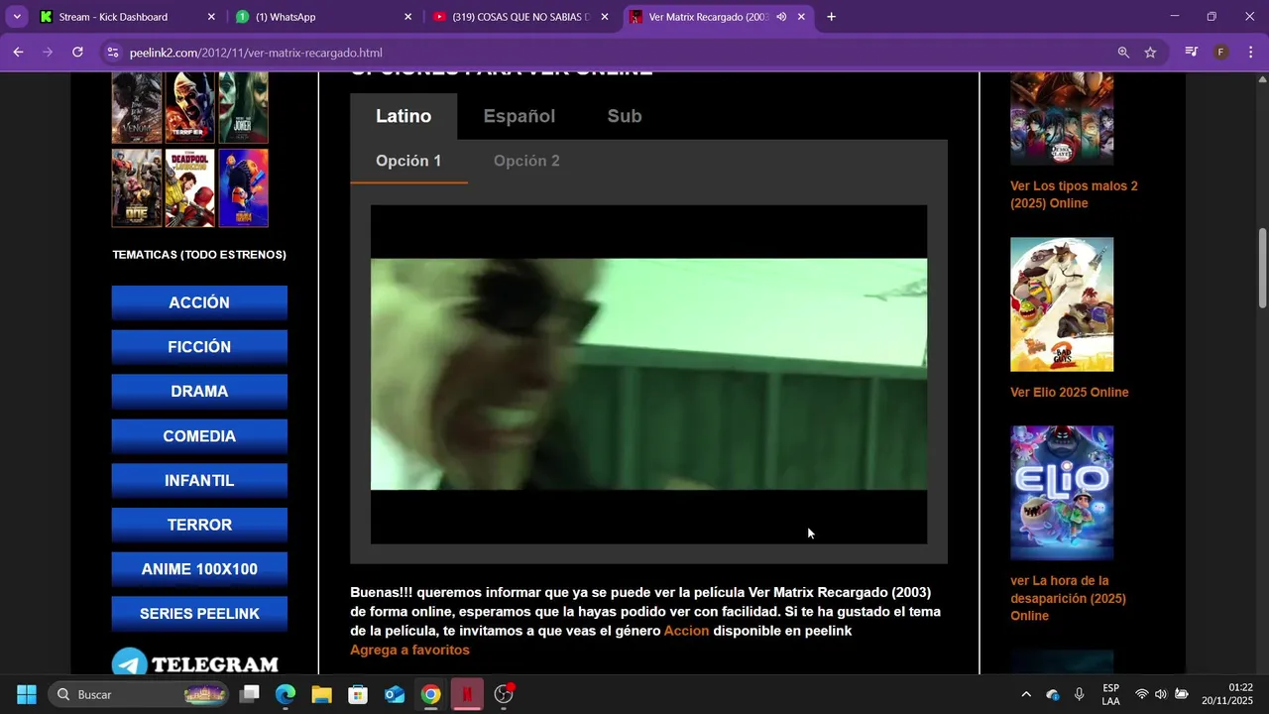This screenshot has height=714, width=1269.
Task: Show hidden system tray icons
Action: pyautogui.click(x=1026, y=694)
